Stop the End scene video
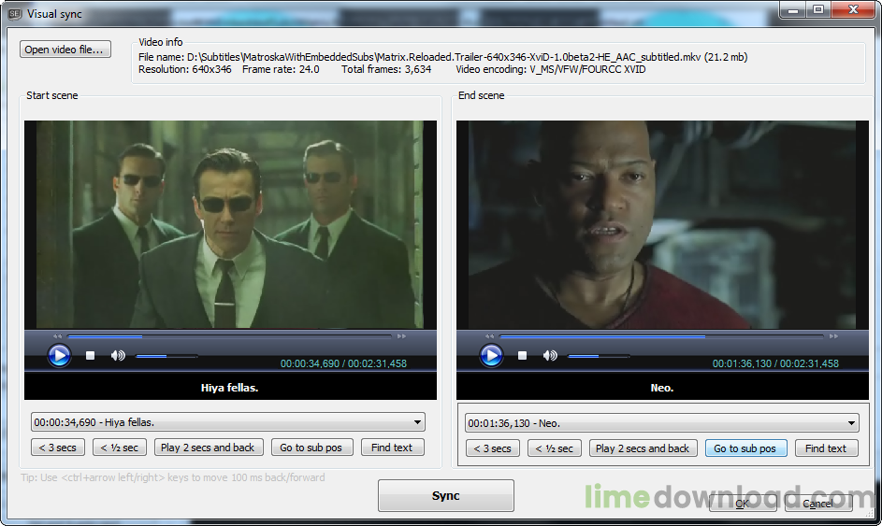 [522, 356]
